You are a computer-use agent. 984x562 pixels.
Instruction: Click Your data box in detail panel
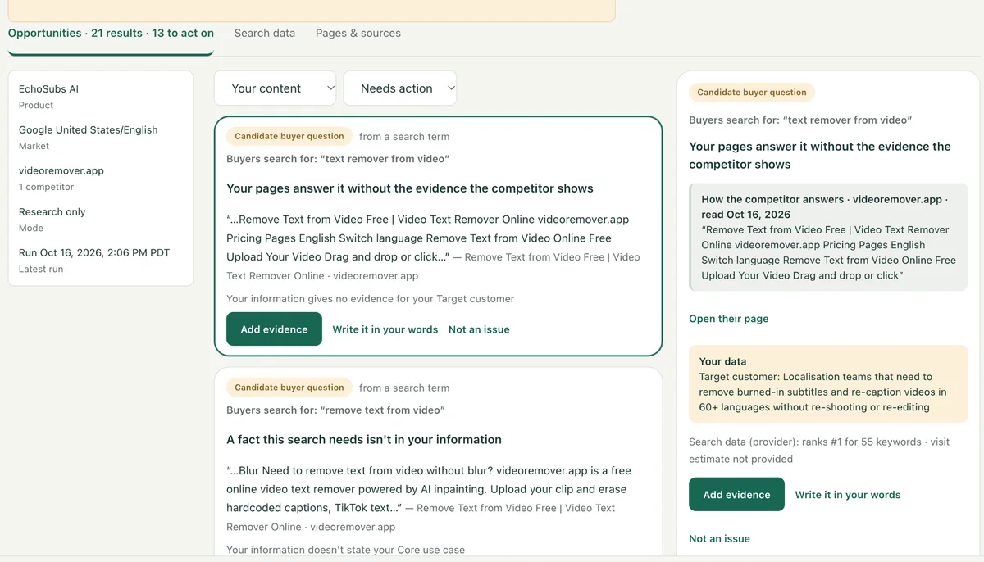tap(828, 384)
